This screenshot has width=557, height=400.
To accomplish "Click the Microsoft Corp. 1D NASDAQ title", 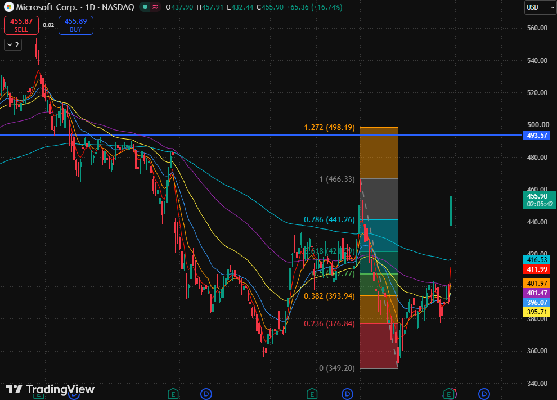I will pos(75,7).
